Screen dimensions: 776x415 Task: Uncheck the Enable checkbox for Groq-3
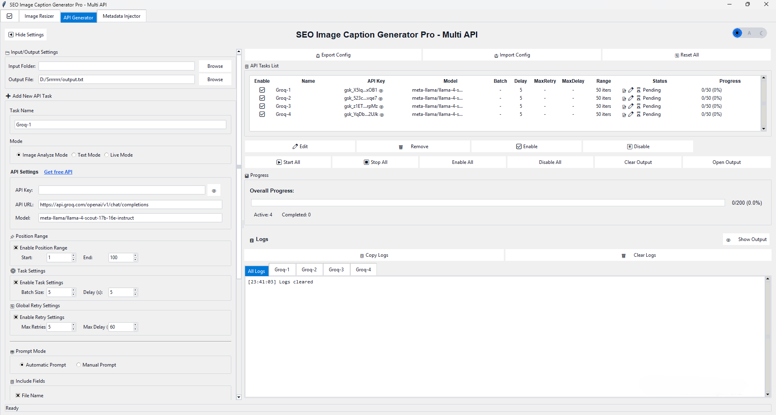coord(262,106)
